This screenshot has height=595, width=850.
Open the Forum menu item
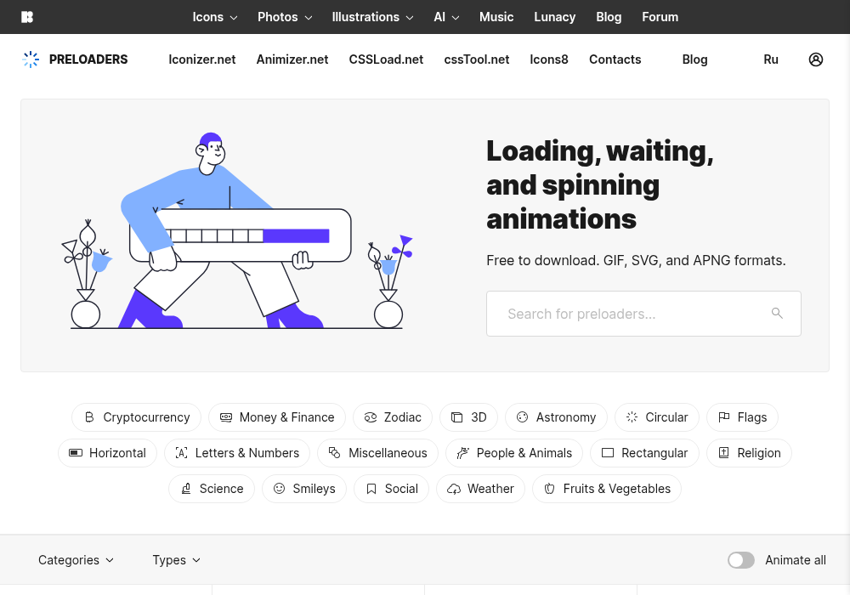(660, 17)
